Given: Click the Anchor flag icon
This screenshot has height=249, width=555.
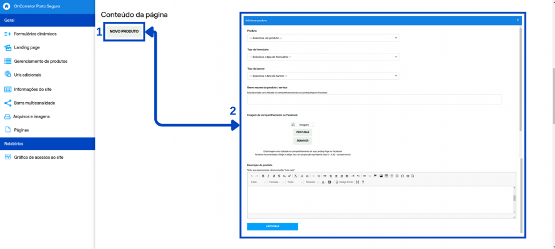Looking at the screenshot, I should [375, 176].
